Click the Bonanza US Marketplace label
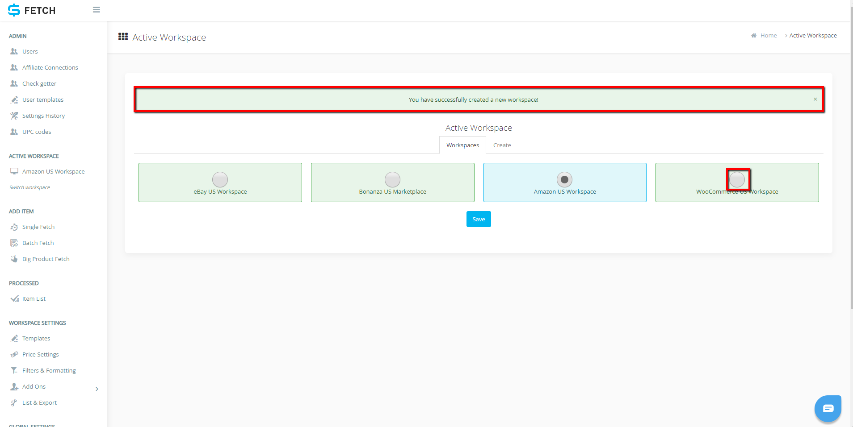The width and height of the screenshot is (853, 427). pyautogui.click(x=392, y=191)
